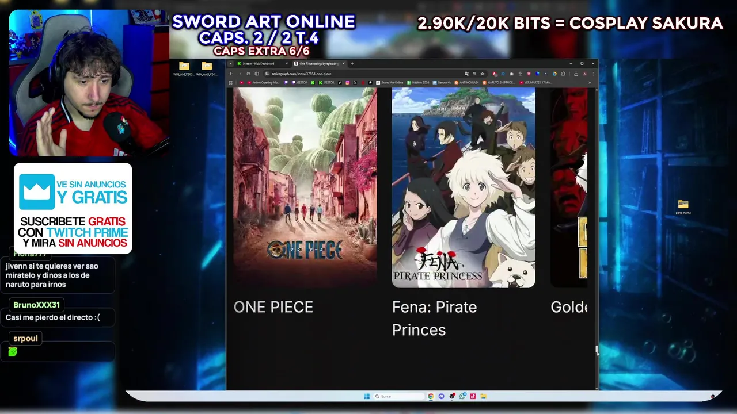Image resolution: width=737 pixels, height=414 pixels.
Task: Select the paris mama desktop folder
Action: [x=683, y=208]
